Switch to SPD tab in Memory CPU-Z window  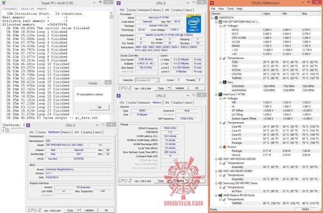pos(167,103)
